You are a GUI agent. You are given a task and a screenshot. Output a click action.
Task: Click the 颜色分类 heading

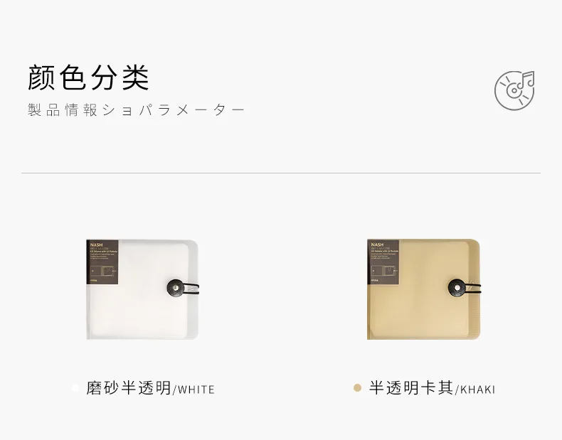88,77
